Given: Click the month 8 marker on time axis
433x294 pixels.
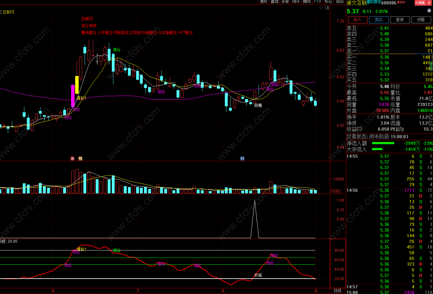Looking at the screenshot, I should tap(223, 291).
